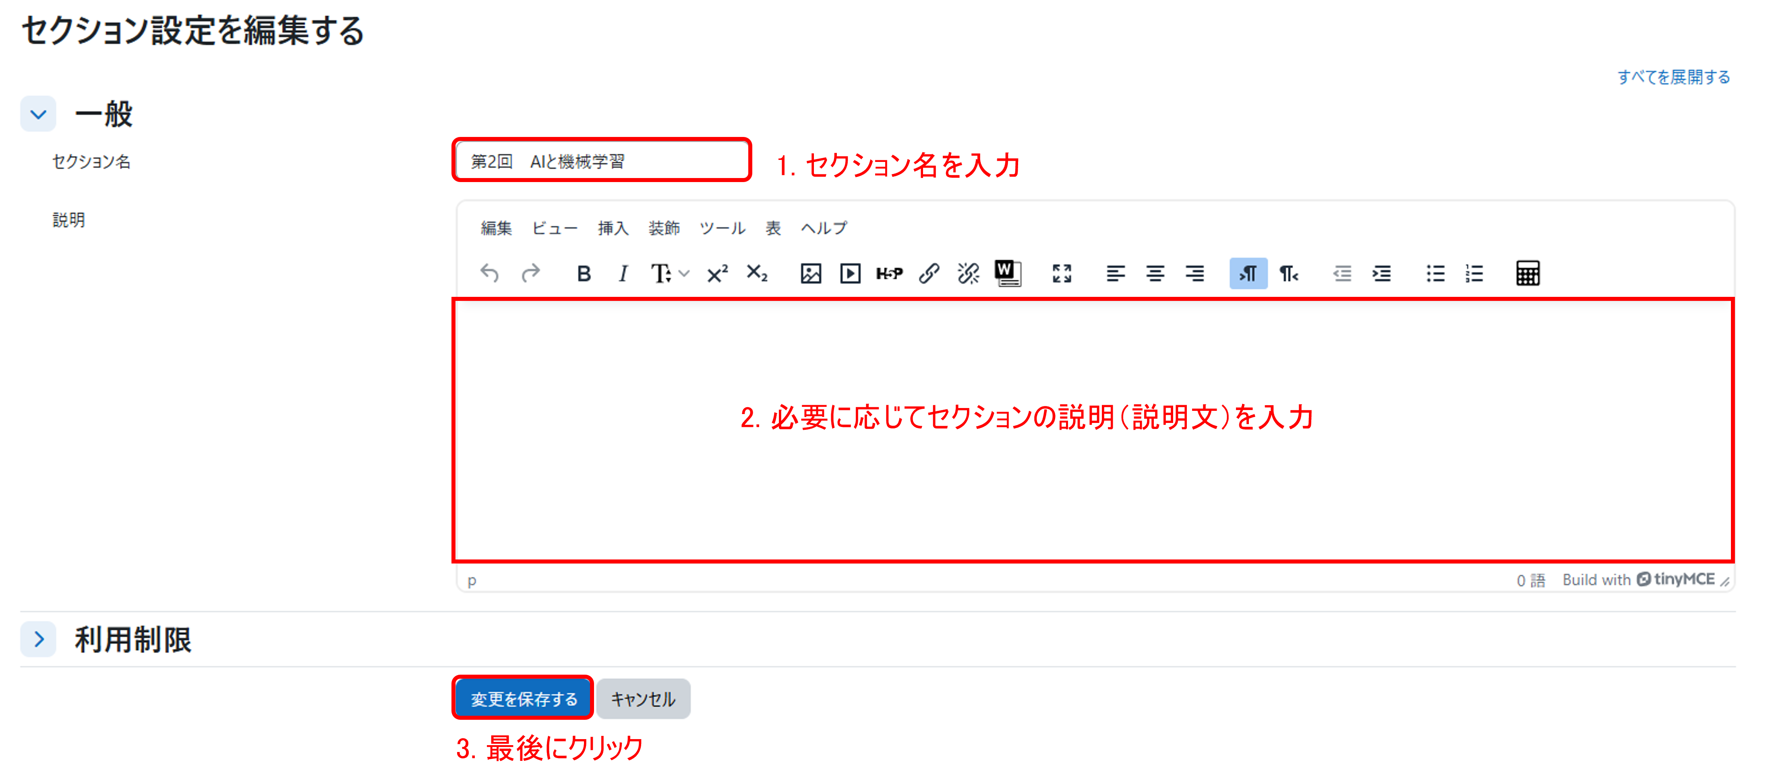Viewport: 1772px width, 781px height.
Task: Collapse the 一般 section chevron
Action: 38,114
